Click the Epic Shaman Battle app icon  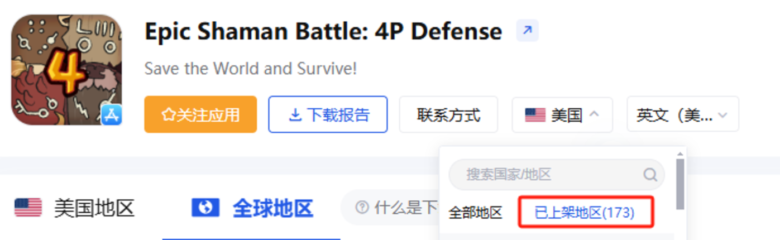(x=66, y=69)
